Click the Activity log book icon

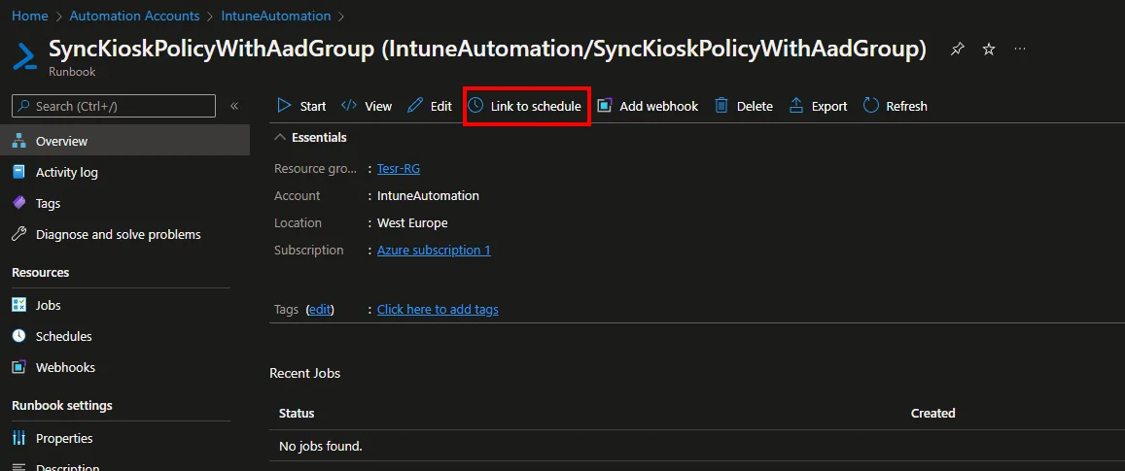19,172
